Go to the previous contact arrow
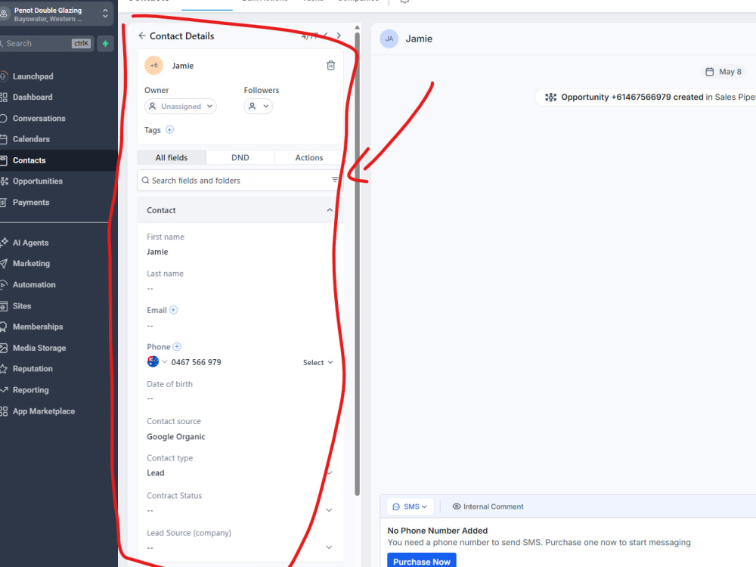Screen dimensions: 756x567 [326, 36]
